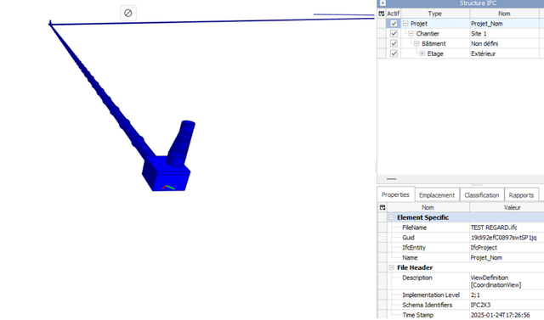This screenshot has width=544, height=320.
Task: Select the Projet row in the tree
Action: (419, 24)
